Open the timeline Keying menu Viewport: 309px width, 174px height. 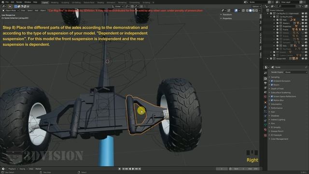23,169
